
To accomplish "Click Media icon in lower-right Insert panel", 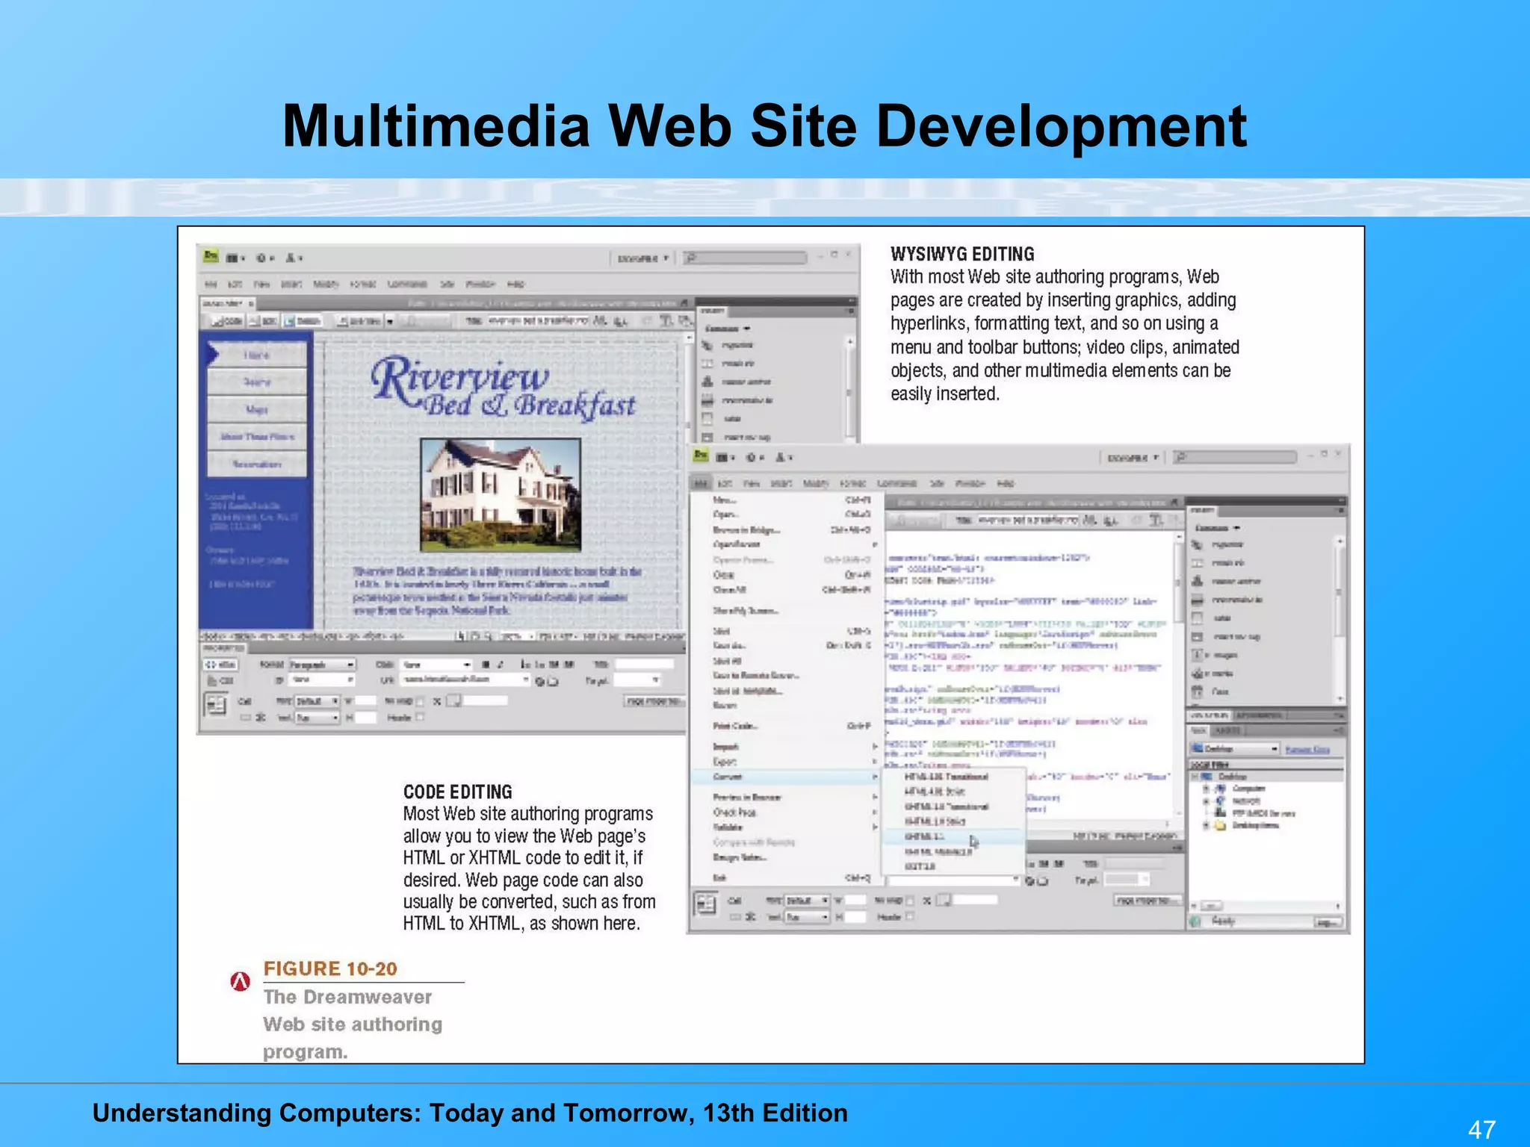I will 1197,674.
